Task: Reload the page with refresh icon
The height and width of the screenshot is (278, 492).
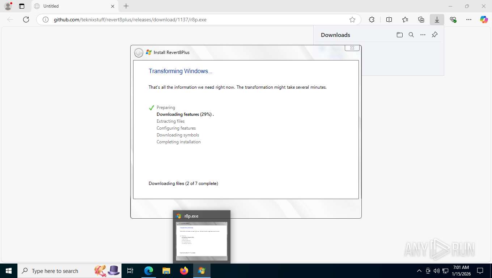Action: (x=26, y=20)
